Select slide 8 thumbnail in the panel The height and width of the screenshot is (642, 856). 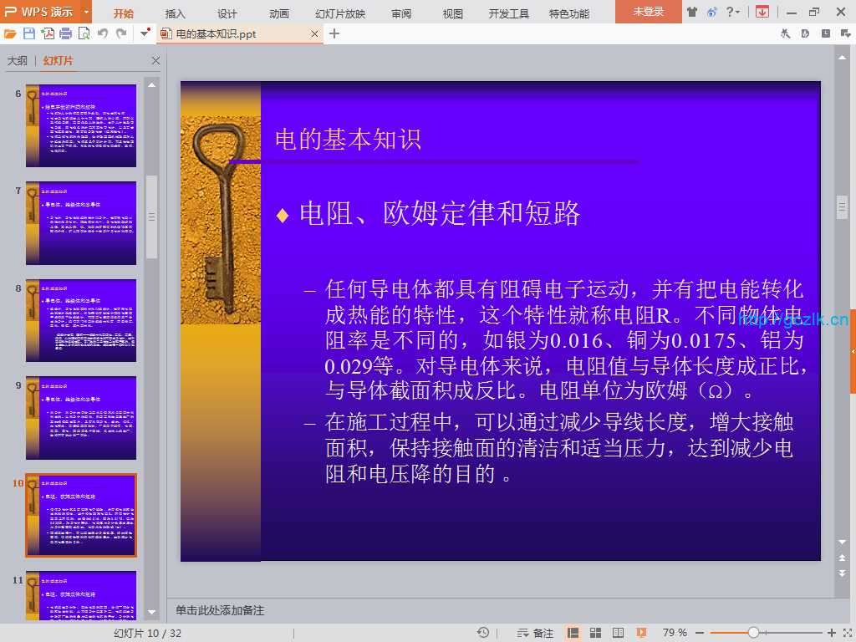pyautogui.click(x=80, y=320)
